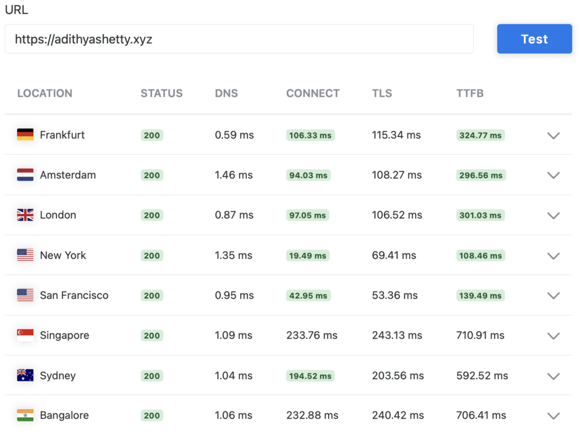Expand the San Francisco row chevron
Viewport: 580px width, 434px height.
point(553,296)
